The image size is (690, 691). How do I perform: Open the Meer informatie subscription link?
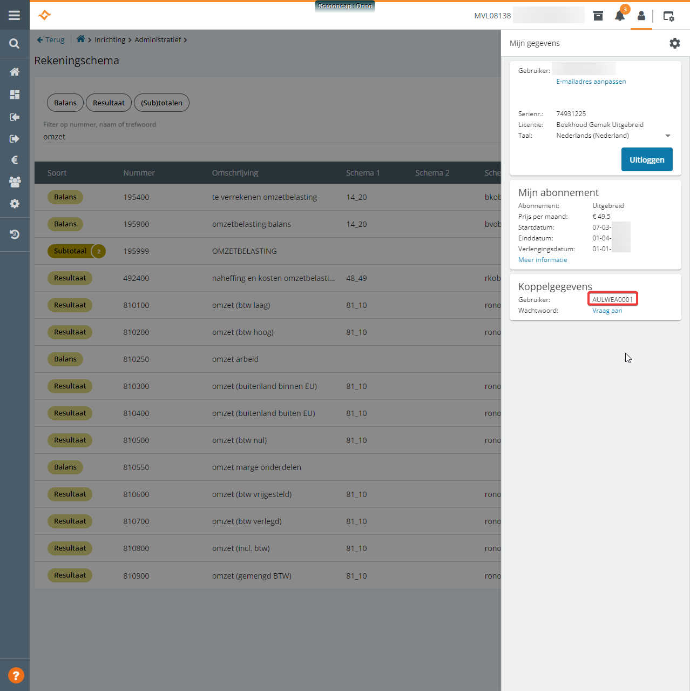tap(542, 260)
